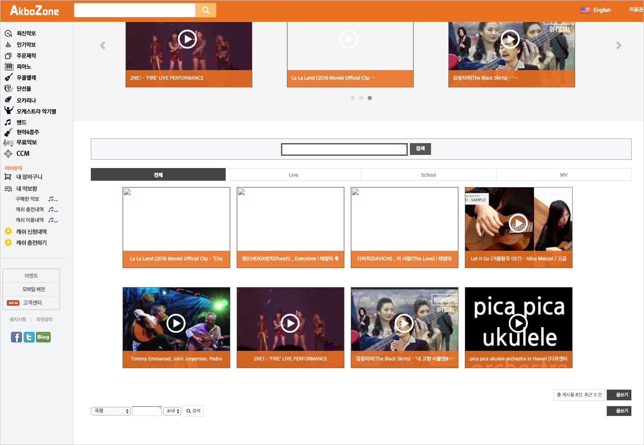Open 내 장바구니 cart
Viewport: 644px width, 445px height.
29,177
